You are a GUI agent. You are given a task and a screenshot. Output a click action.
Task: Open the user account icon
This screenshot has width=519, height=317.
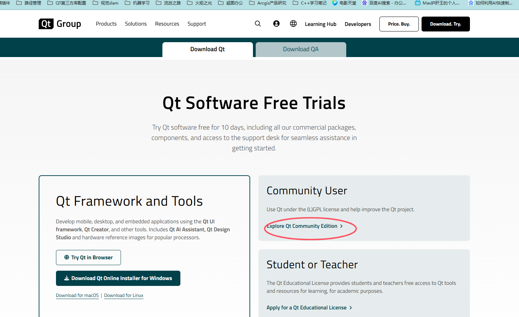coord(276,24)
